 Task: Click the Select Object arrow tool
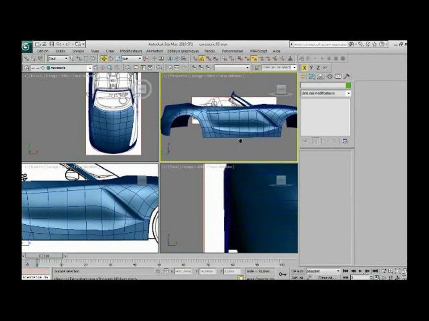point(72,59)
